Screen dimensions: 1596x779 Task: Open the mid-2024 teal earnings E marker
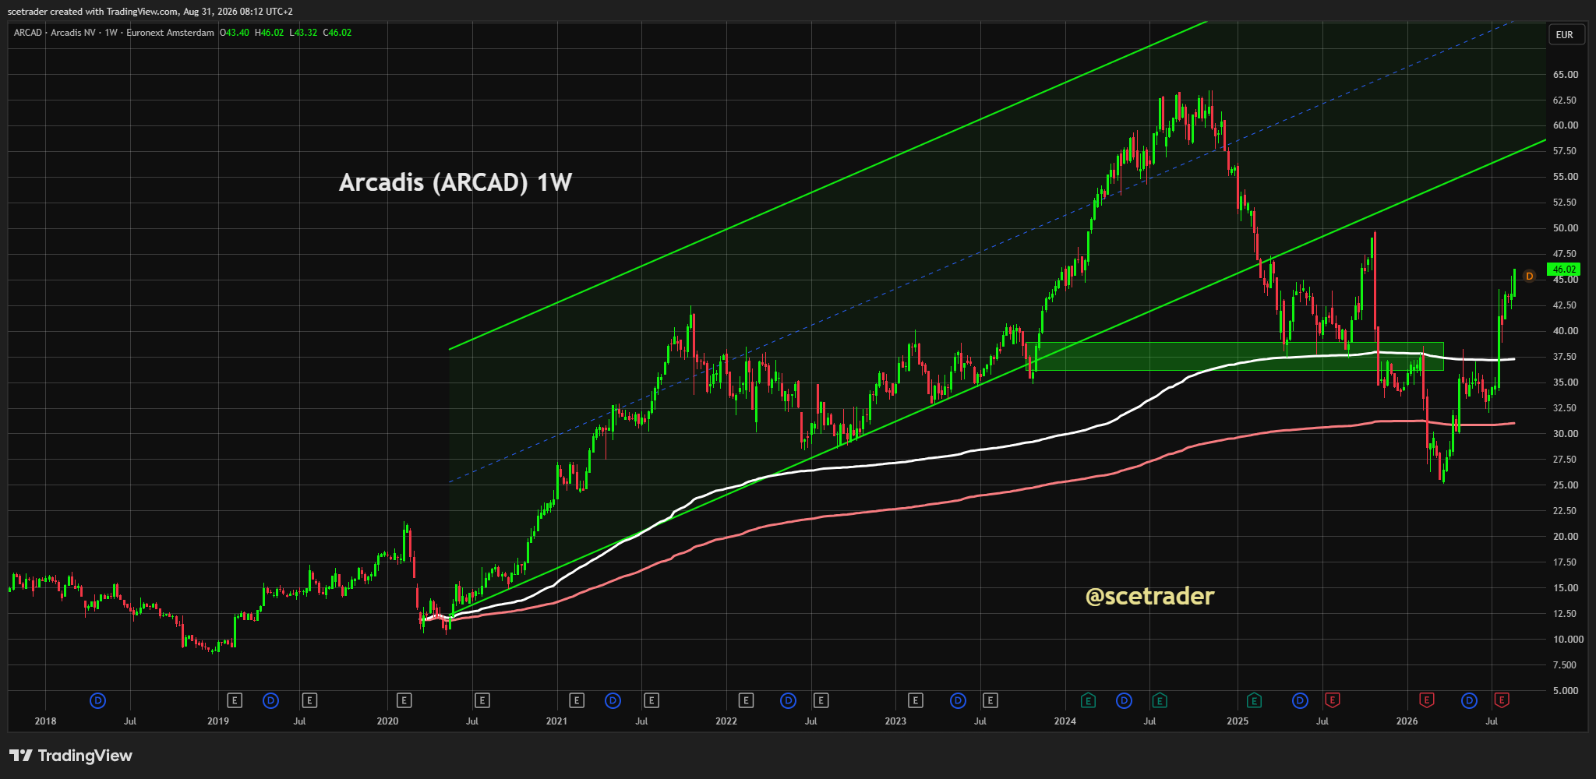point(1160,700)
